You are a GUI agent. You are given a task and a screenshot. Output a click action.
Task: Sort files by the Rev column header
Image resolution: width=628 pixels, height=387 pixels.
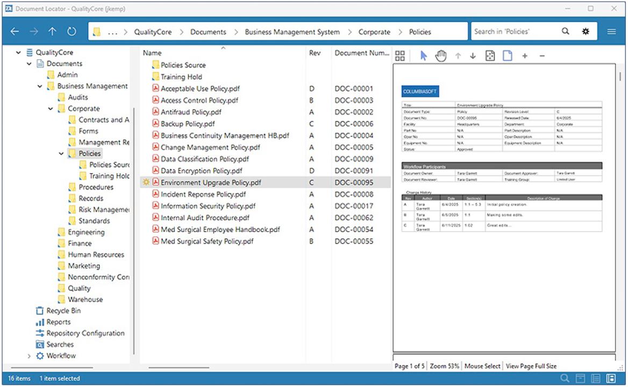(x=315, y=53)
